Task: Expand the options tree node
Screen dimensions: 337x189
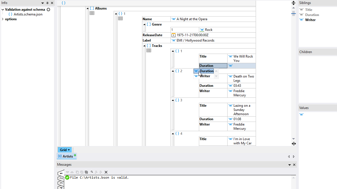Action: click(x=3, y=19)
